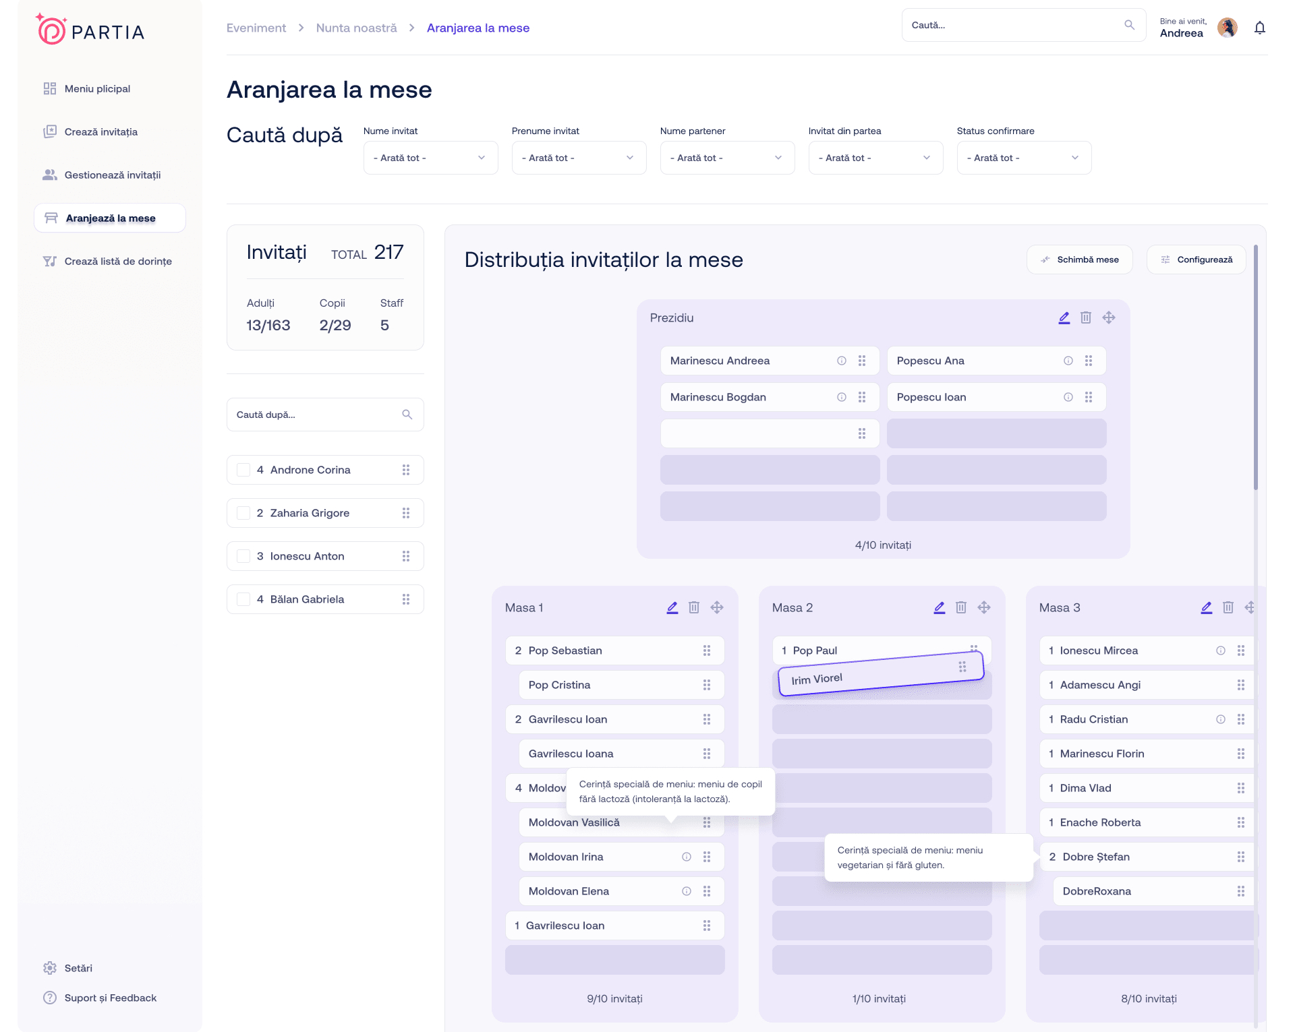Open the Nume invitat dropdown
1293x1032 pixels.
coord(431,158)
